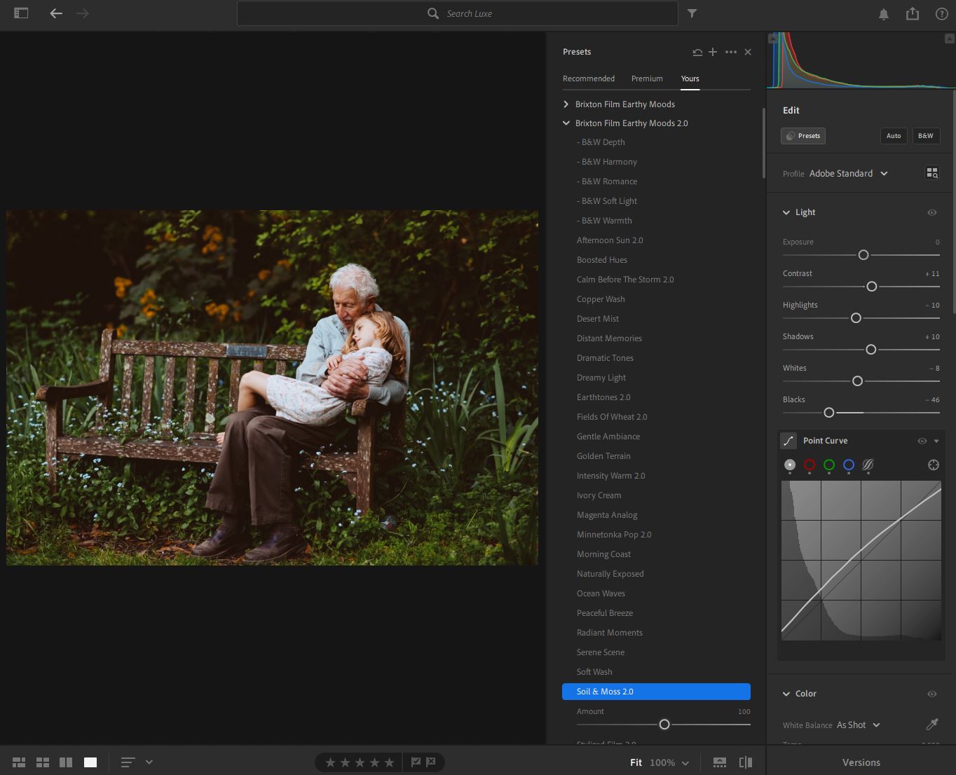956x775 pixels.
Task: Switch to the Premium presets tab
Action: [x=646, y=78]
